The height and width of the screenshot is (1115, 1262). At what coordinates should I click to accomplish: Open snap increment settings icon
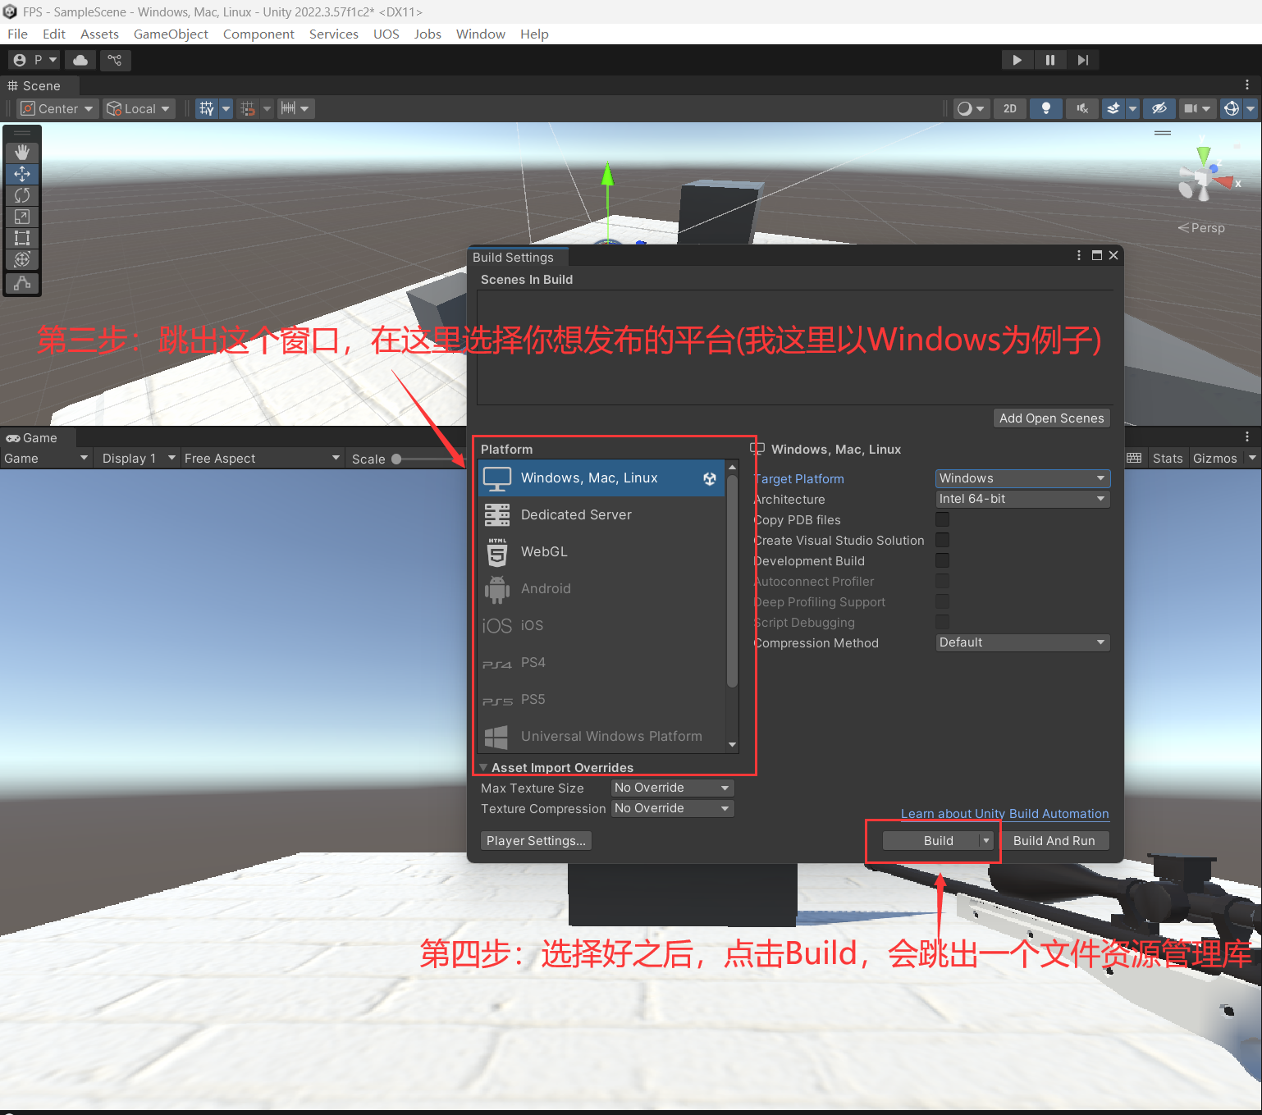tap(289, 108)
